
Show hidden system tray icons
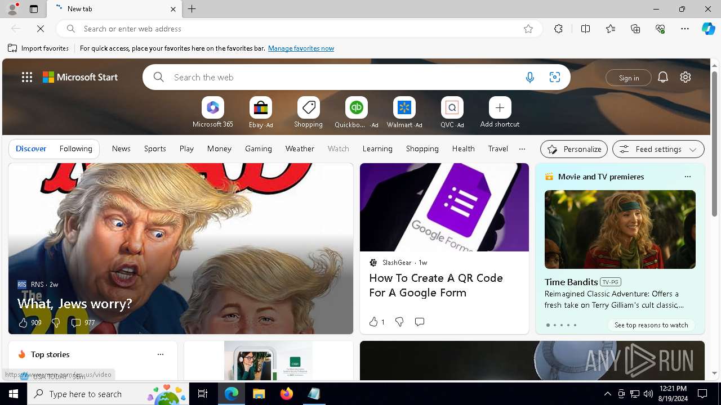(x=607, y=394)
